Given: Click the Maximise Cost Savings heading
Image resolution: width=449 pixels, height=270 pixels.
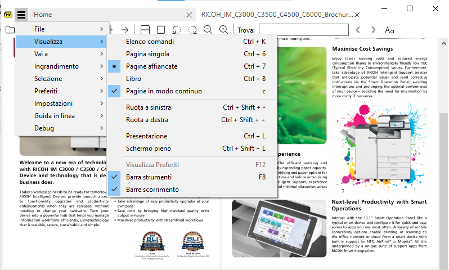Looking at the screenshot, I should coord(362,49).
